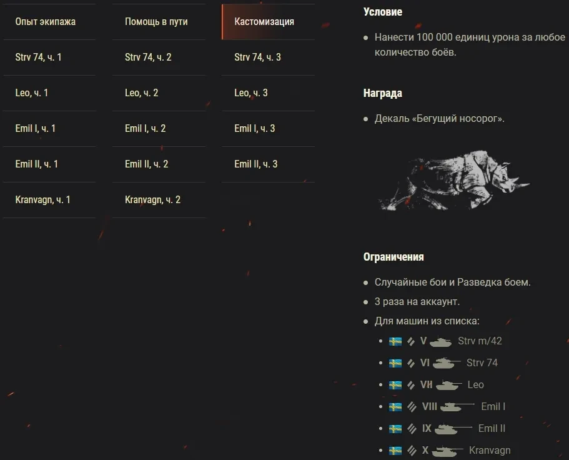Click the tier X Kranvagn tank silhouette
The image size is (569, 460).
[446, 451]
